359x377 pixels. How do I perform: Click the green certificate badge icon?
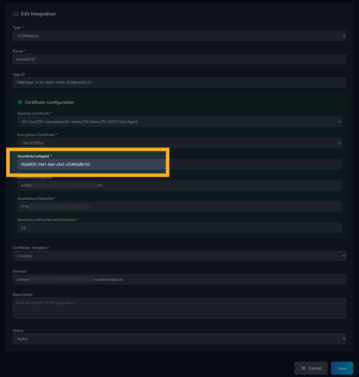20,102
